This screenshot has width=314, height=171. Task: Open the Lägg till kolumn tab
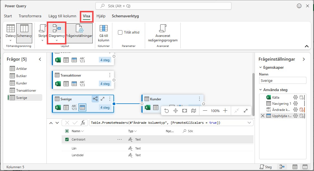coord(62,16)
